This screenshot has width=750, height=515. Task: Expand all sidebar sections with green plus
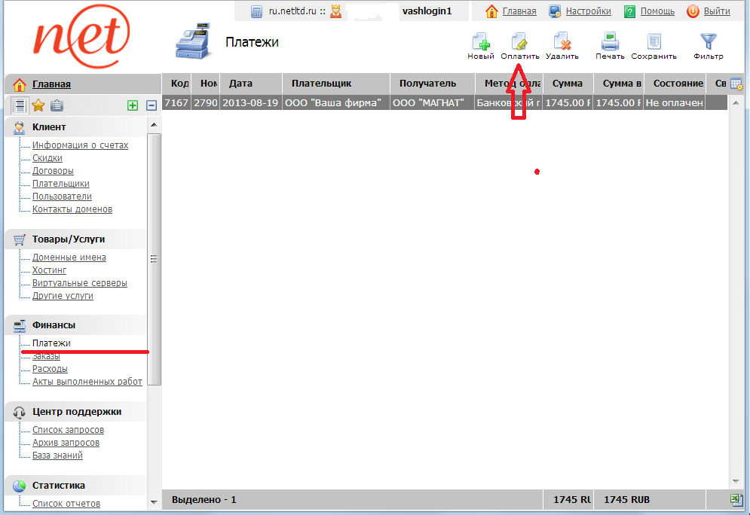[133, 106]
